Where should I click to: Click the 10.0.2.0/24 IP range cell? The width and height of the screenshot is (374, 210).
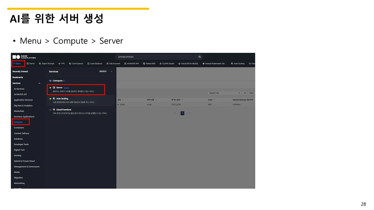point(176,104)
